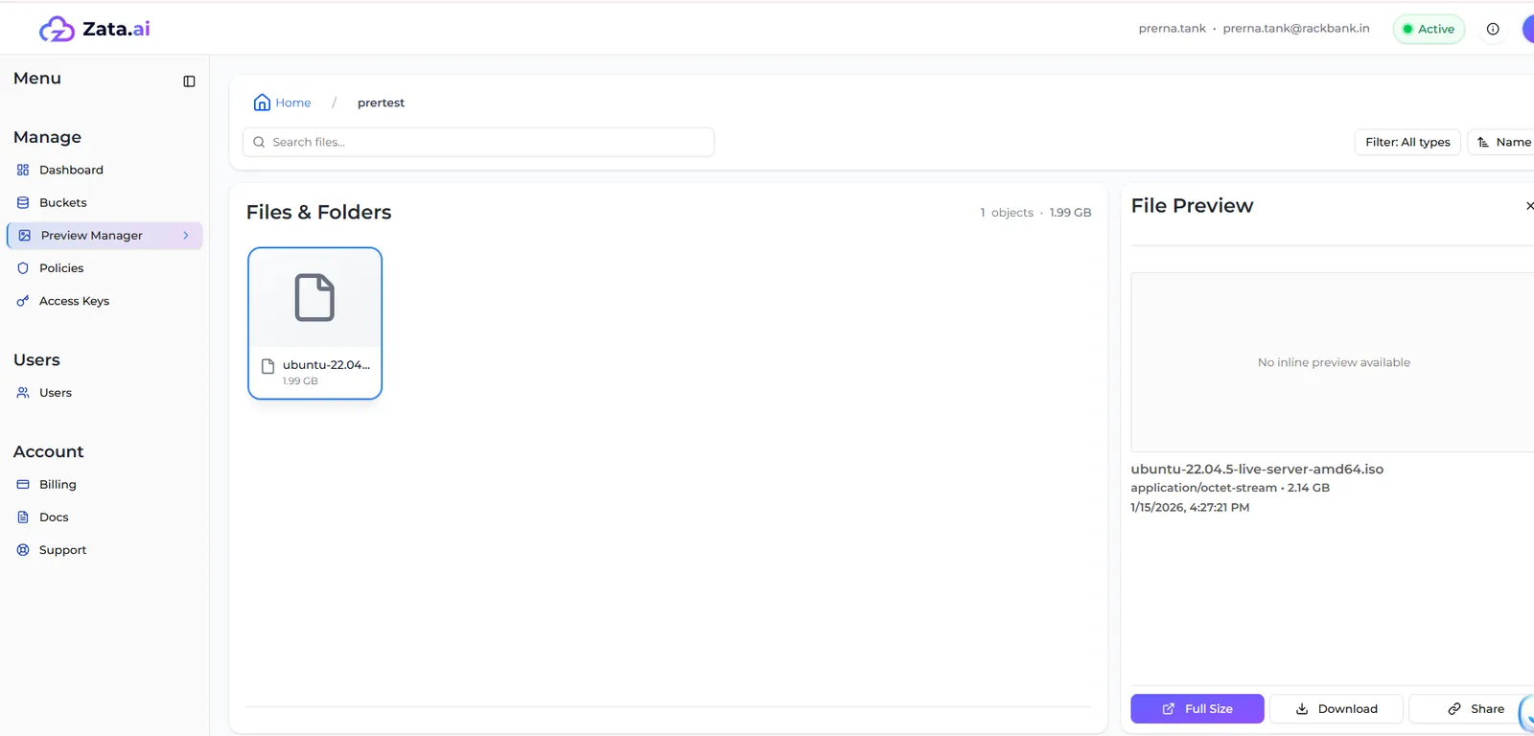Open the Name sort dropdown
1534x736 pixels.
pos(1502,142)
